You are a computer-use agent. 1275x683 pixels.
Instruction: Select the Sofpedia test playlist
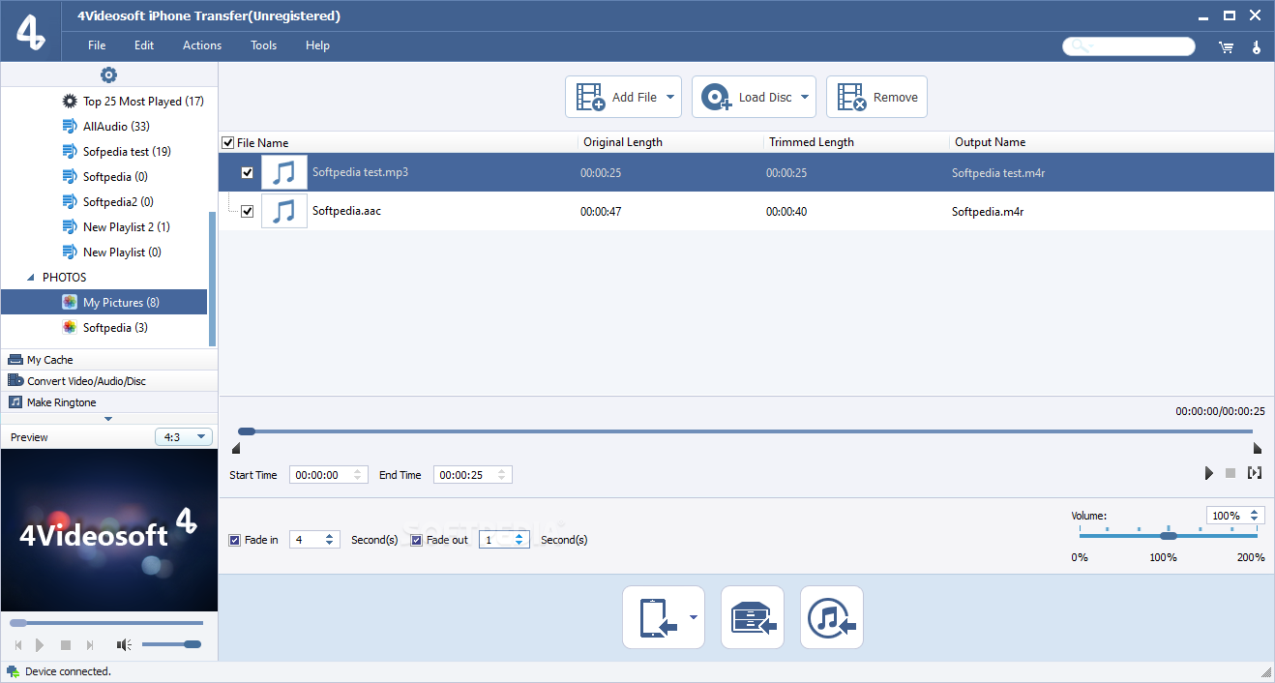[x=127, y=151]
